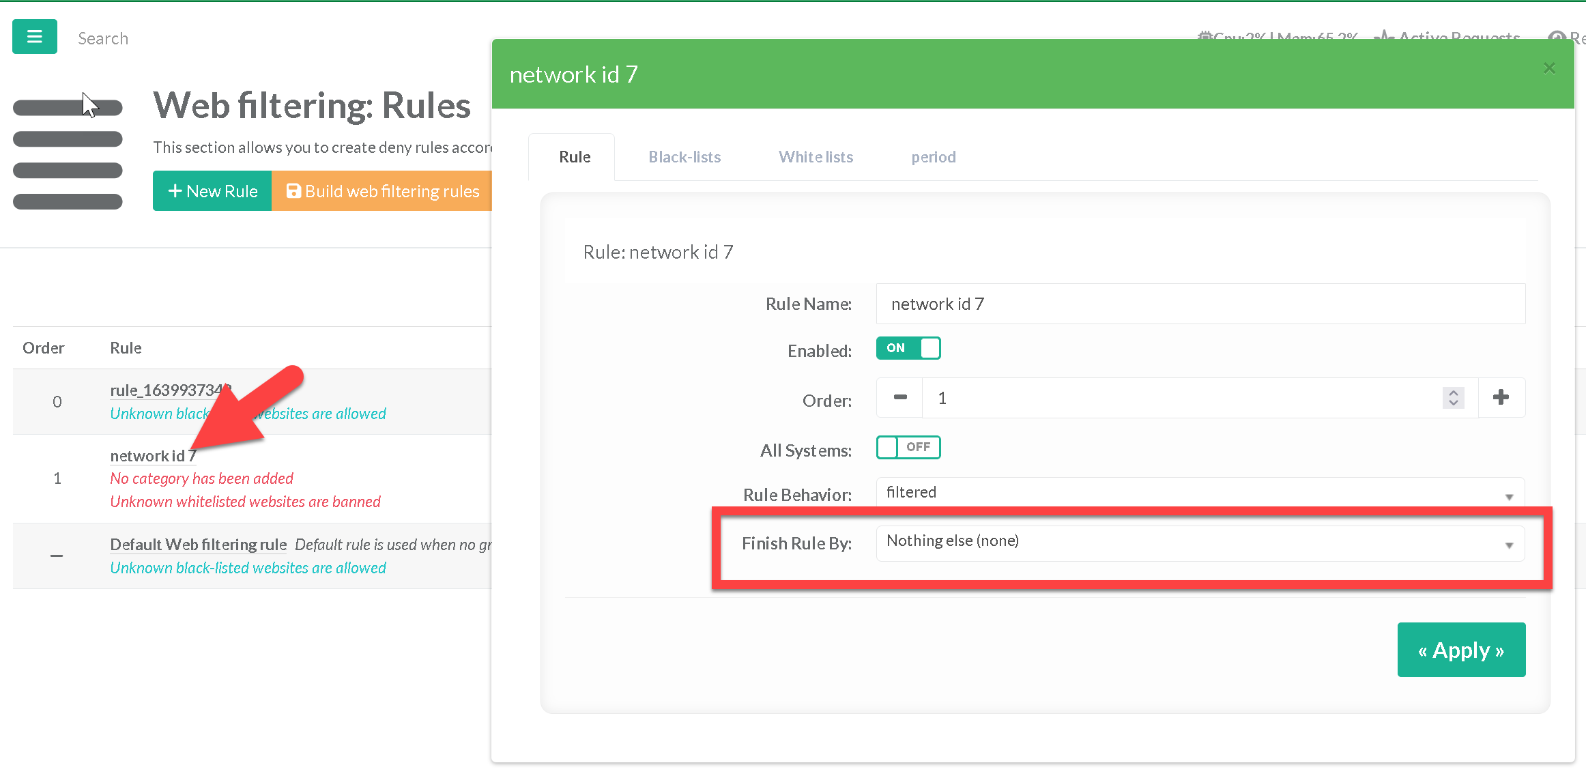Click the Search field at top
1586x776 pixels.
103,39
